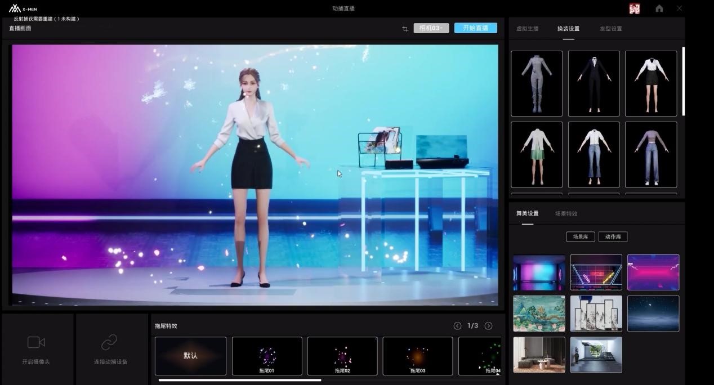Image resolution: width=714 pixels, height=385 pixels.
Task: Open the 相机03 camera dropdown
Action: point(431,28)
